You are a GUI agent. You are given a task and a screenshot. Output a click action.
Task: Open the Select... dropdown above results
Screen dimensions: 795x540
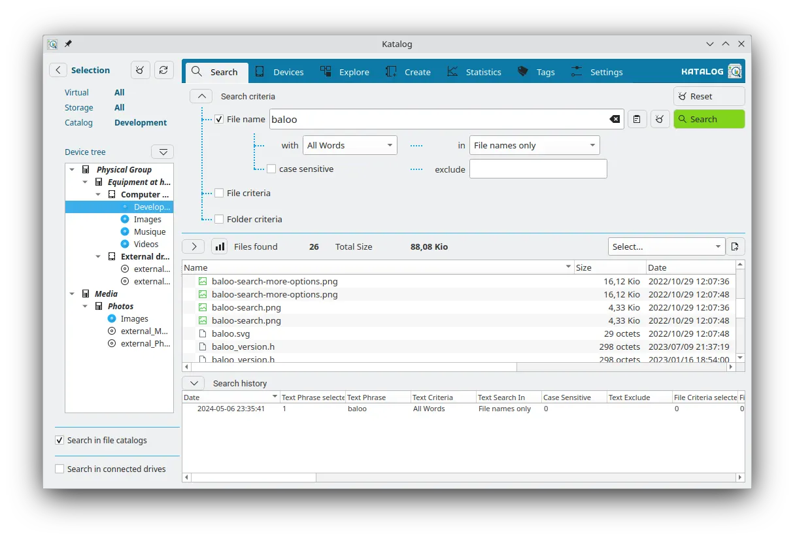click(667, 246)
